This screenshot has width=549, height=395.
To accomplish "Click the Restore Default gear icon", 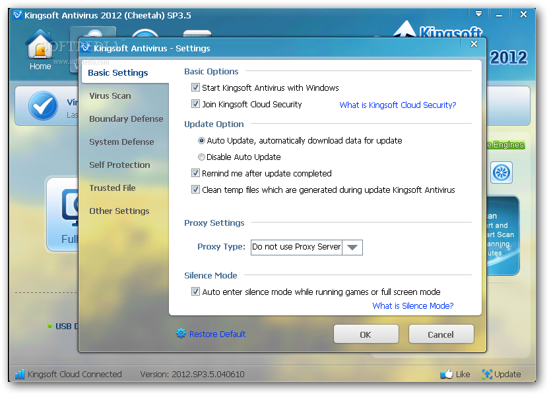I will click(181, 334).
